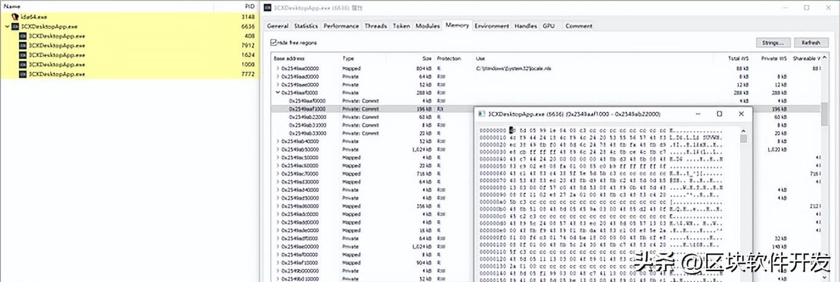Toggle the Hide free regions checkbox

273,43
